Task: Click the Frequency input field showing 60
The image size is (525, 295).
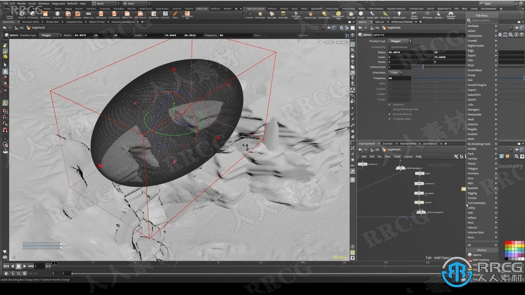Action: 399,78
